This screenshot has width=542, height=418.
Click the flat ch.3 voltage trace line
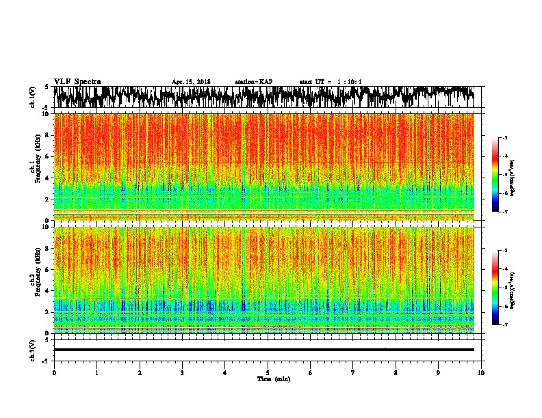263,350
